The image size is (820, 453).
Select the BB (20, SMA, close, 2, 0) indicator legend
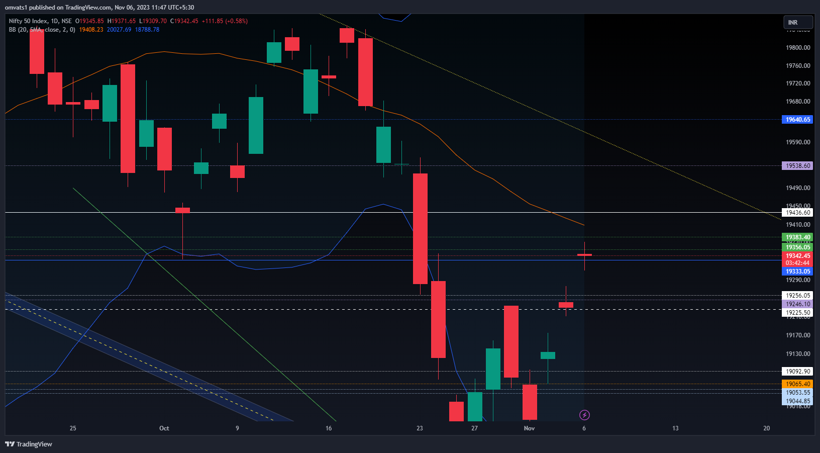[x=42, y=30]
